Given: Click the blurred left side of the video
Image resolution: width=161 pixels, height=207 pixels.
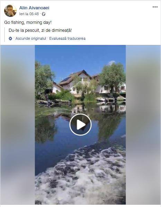Looking at the screenshot, I should [18, 125].
